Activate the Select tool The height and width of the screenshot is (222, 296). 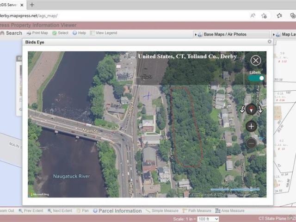pos(60,33)
